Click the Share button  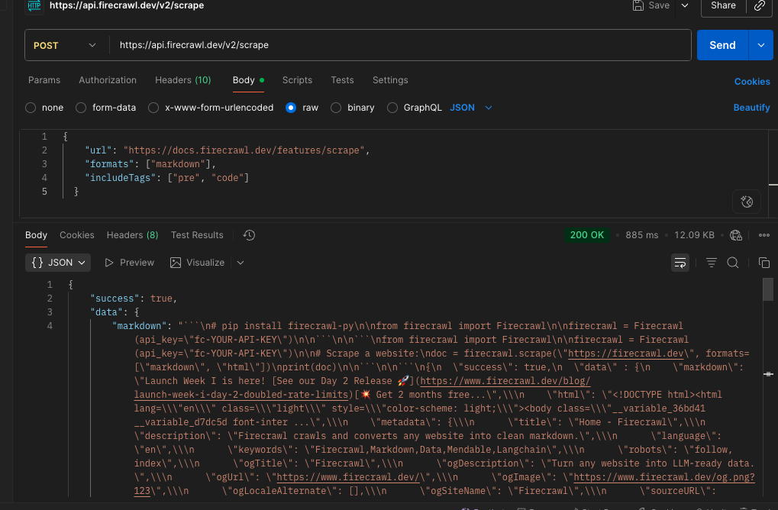coord(724,5)
